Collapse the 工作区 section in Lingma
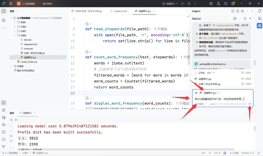Image resolution: width=263 pixels, height=156 pixels. click(196, 73)
